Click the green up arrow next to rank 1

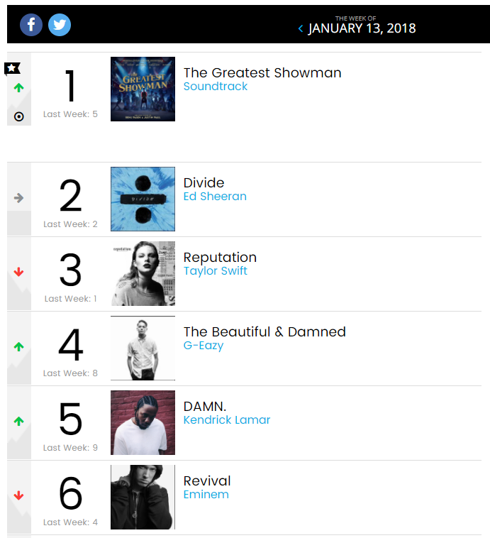pos(19,88)
